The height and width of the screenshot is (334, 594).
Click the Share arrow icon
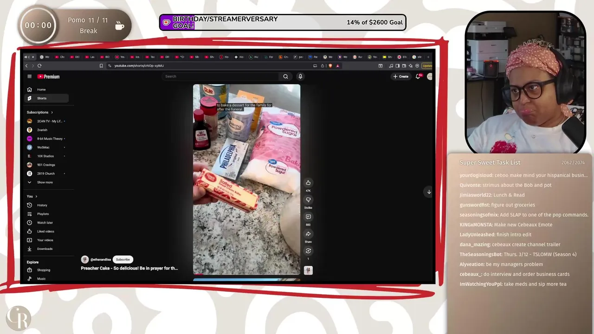point(308,234)
